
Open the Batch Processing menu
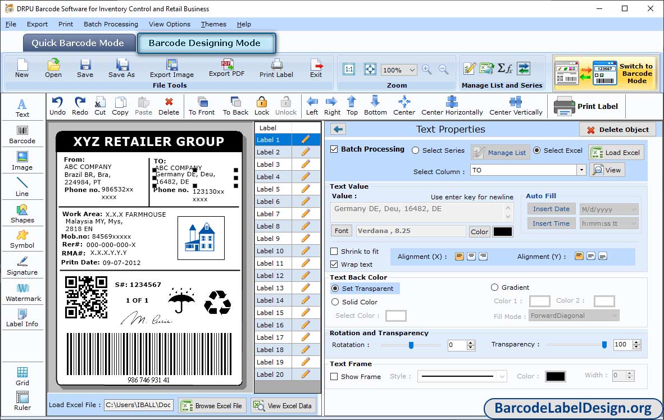[x=111, y=24]
